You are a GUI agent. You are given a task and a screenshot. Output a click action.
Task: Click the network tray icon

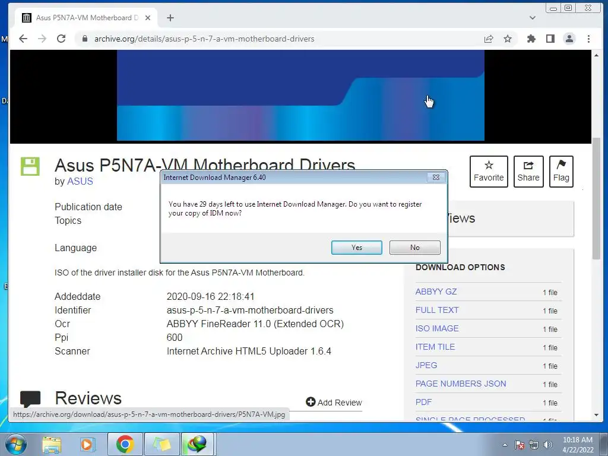534,445
